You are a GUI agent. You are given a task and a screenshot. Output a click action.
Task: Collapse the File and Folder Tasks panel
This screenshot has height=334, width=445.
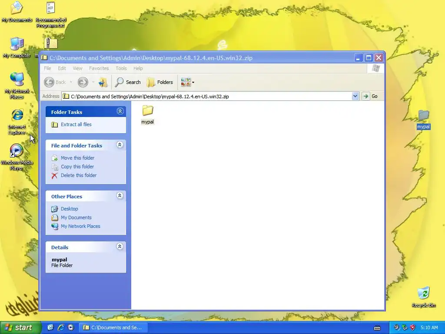(x=120, y=145)
